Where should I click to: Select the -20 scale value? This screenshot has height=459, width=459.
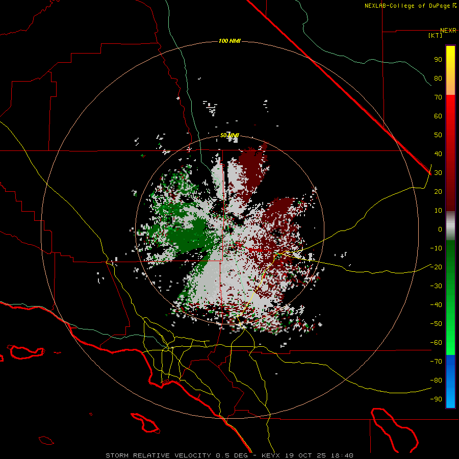[x=436, y=267]
